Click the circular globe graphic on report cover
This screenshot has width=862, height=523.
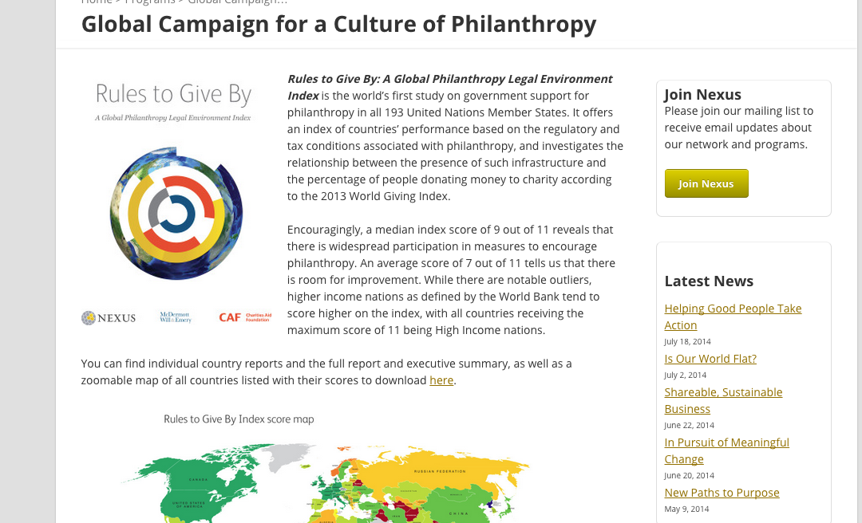point(176,213)
